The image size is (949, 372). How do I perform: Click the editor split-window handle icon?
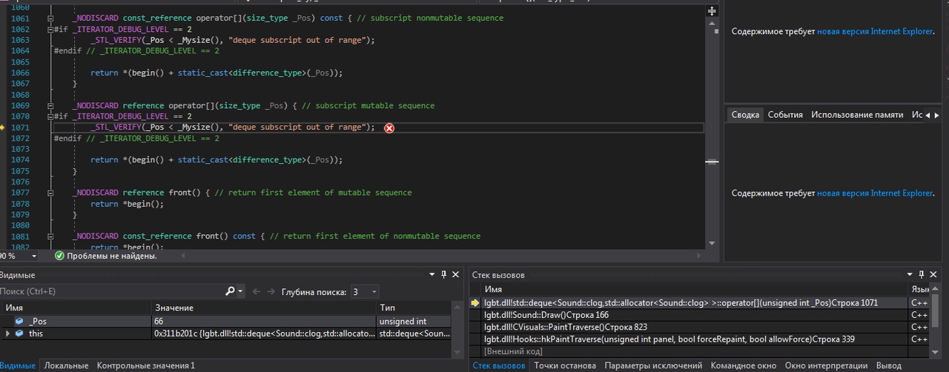click(x=712, y=11)
